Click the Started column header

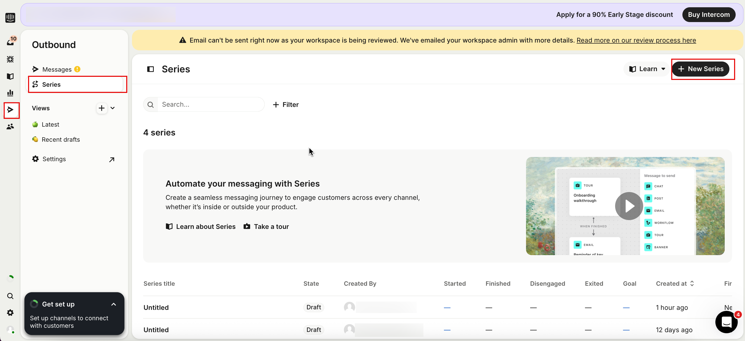(x=455, y=283)
